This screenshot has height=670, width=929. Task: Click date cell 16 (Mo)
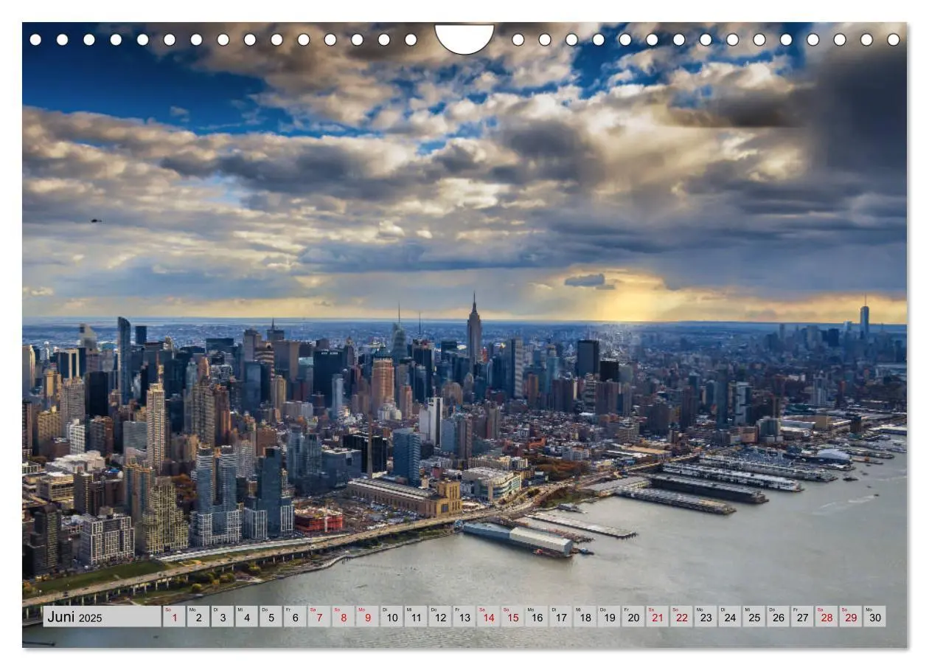tap(537, 617)
